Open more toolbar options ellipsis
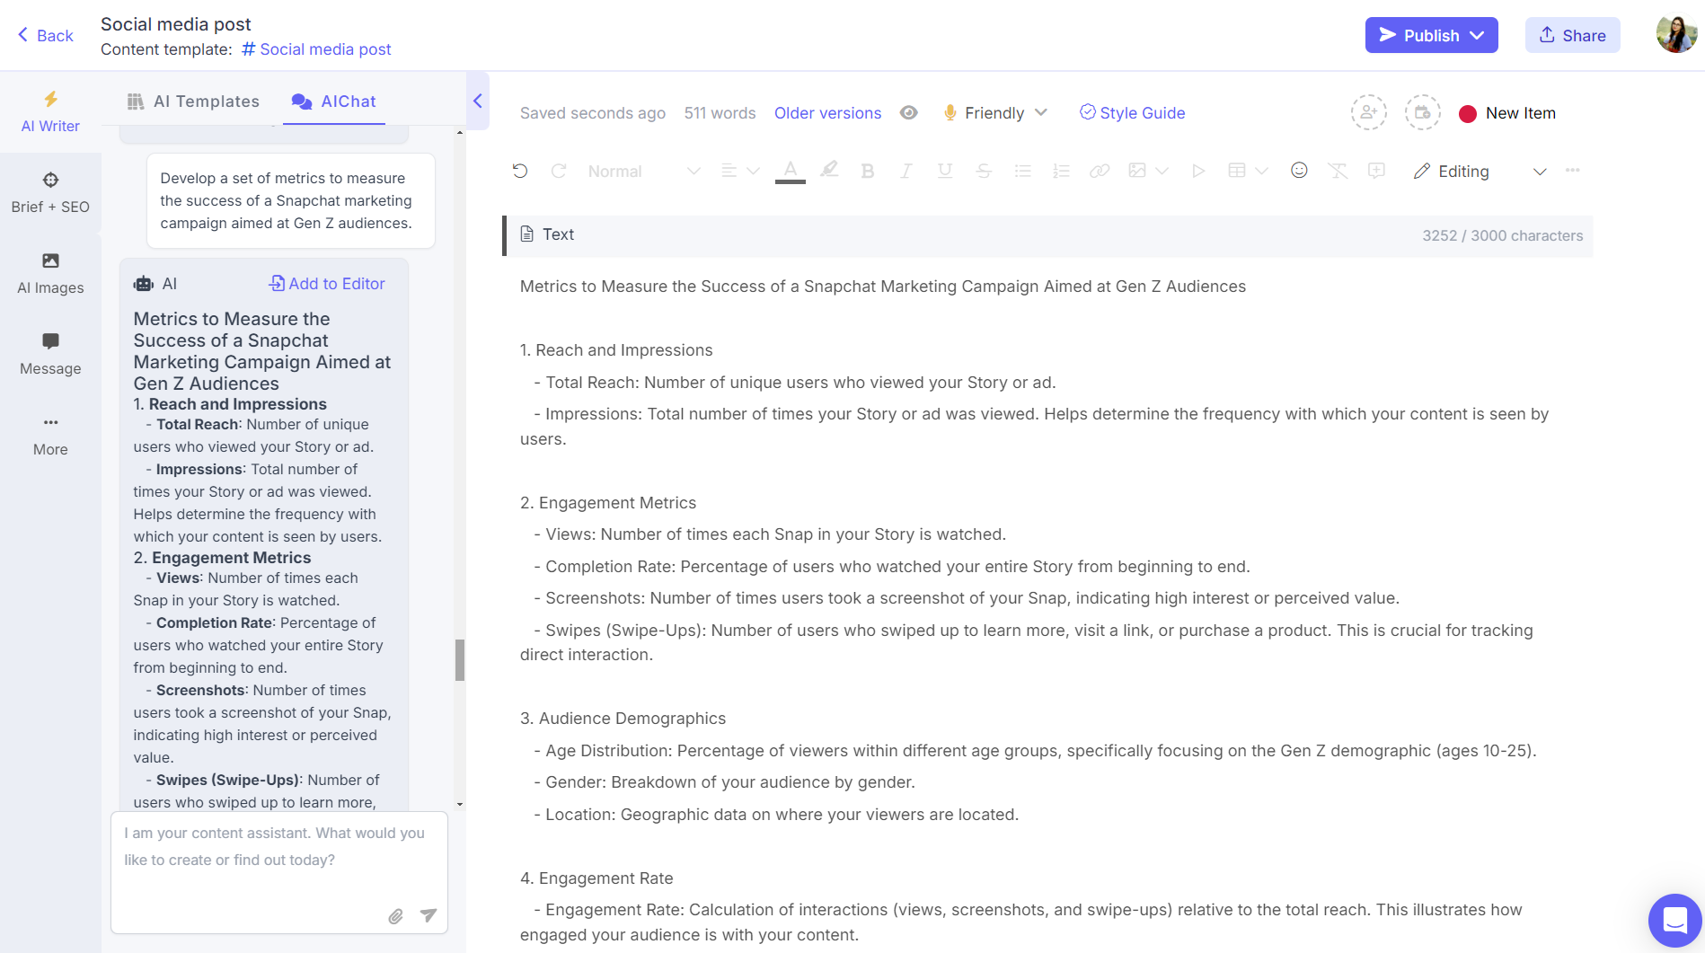 click(x=1572, y=170)
